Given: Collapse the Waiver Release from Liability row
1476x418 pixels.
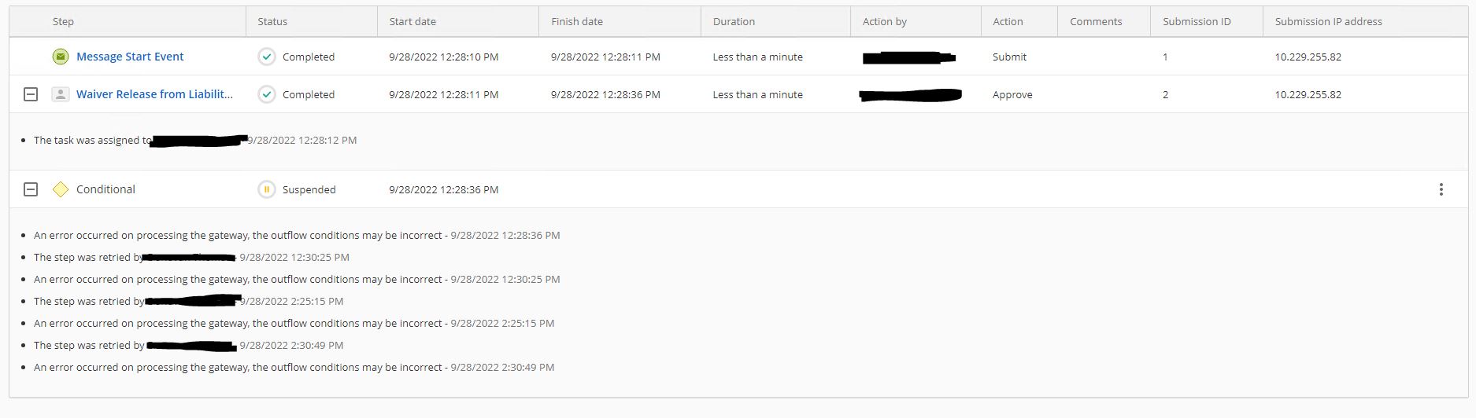Looking at the screenshot, I should click(x=31, y=94).
